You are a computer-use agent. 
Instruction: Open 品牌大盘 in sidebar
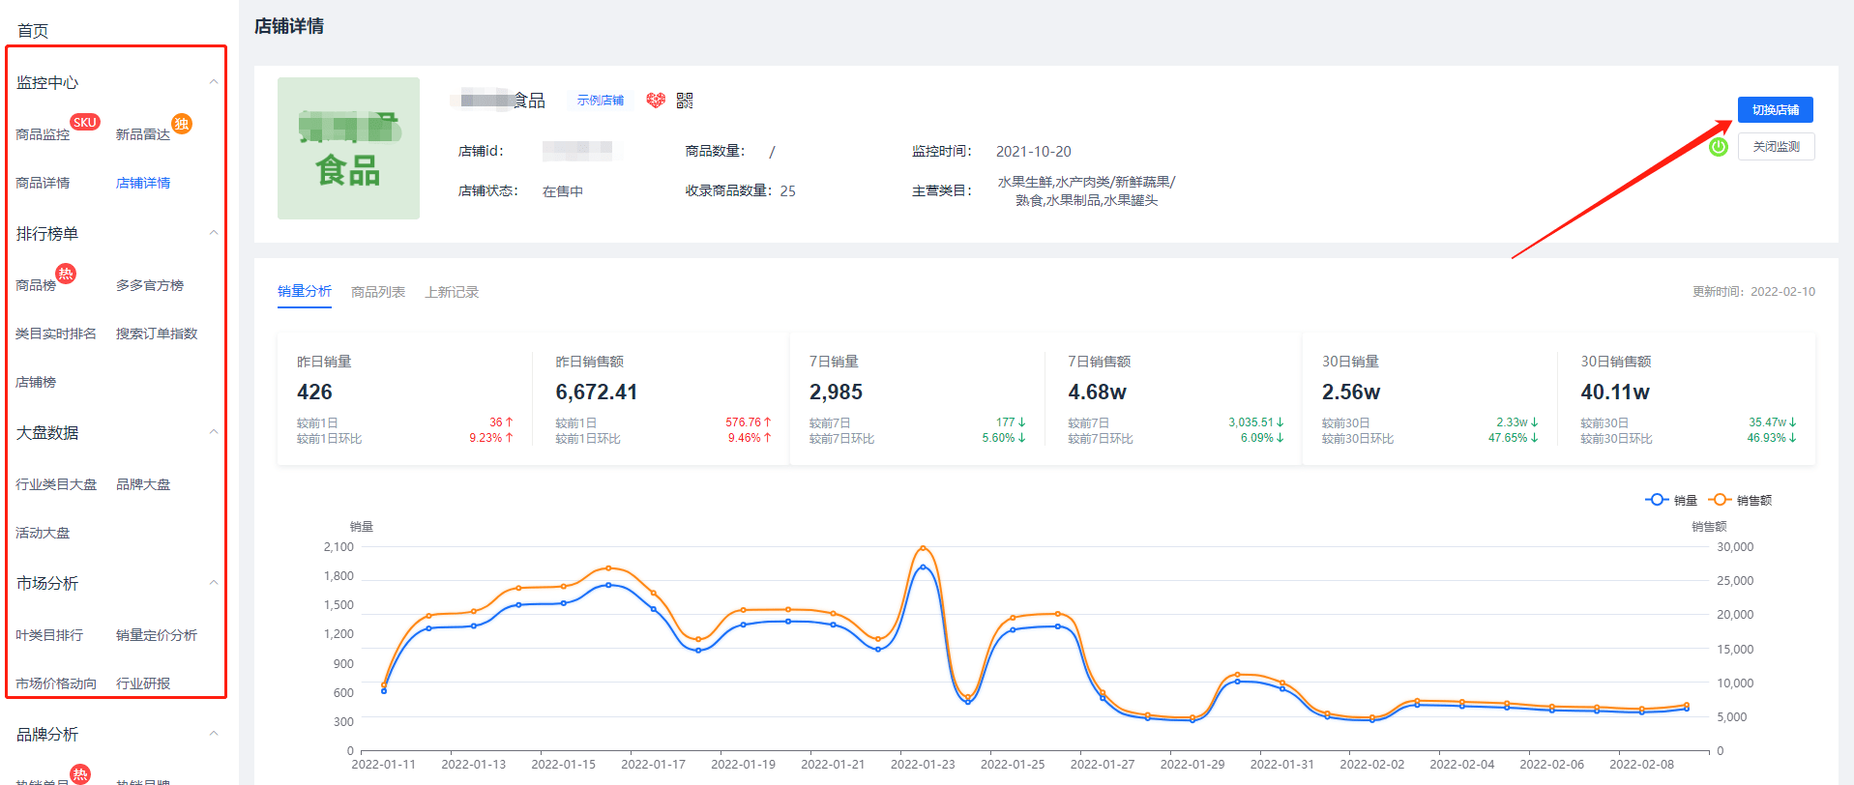pyautogui.click(x=143, y=484)
